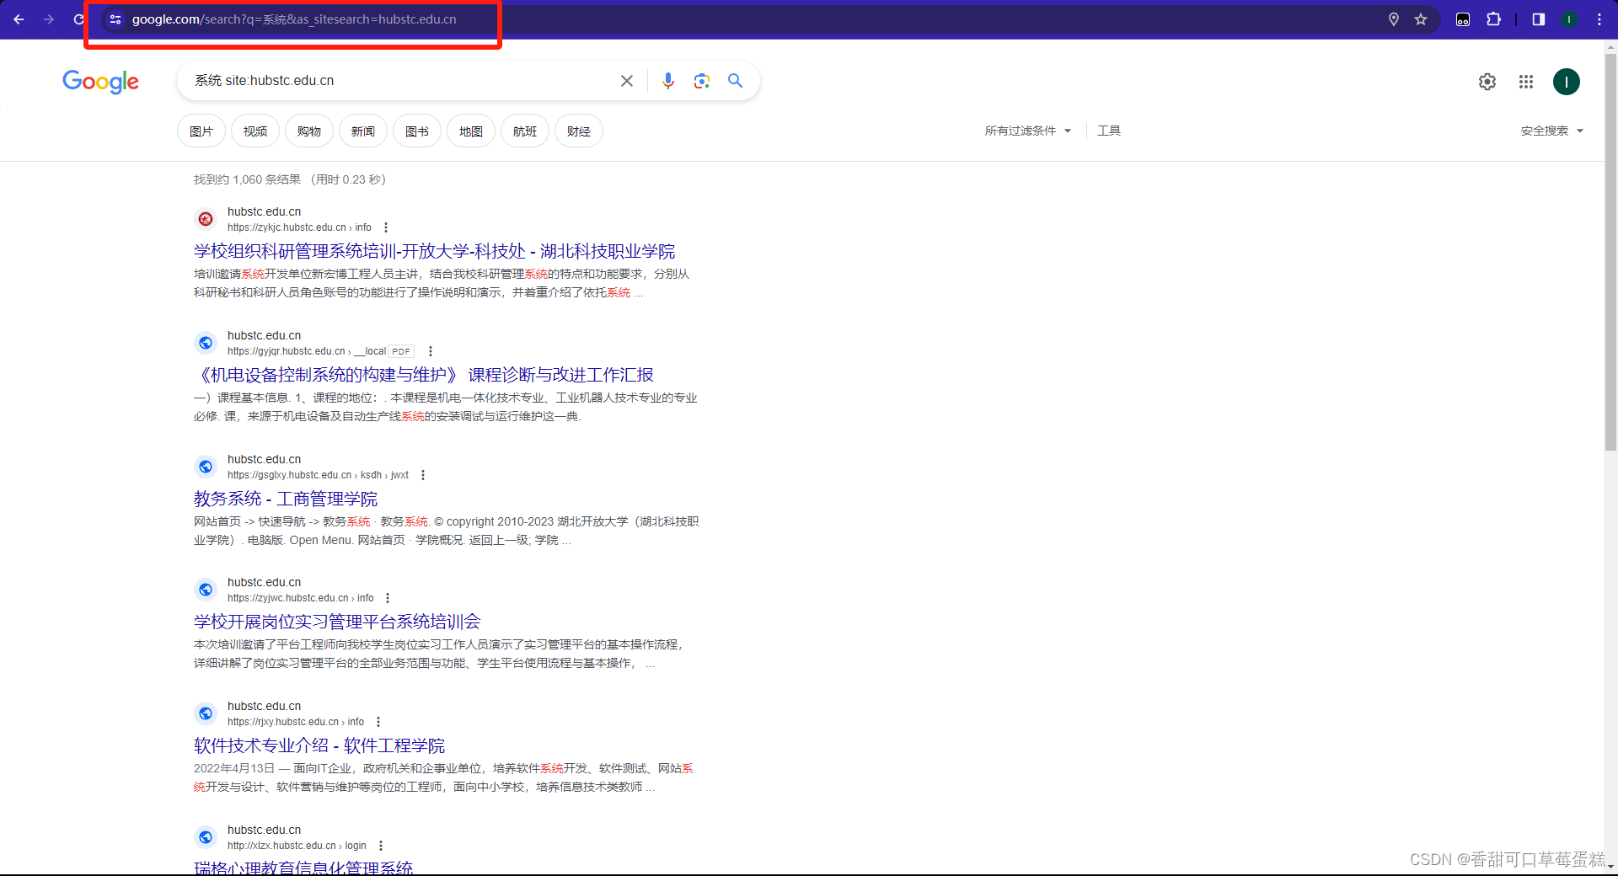1618x876 pixels.
Task: Click the location pin icon in address bar
Action: [x=1394, y=19]
